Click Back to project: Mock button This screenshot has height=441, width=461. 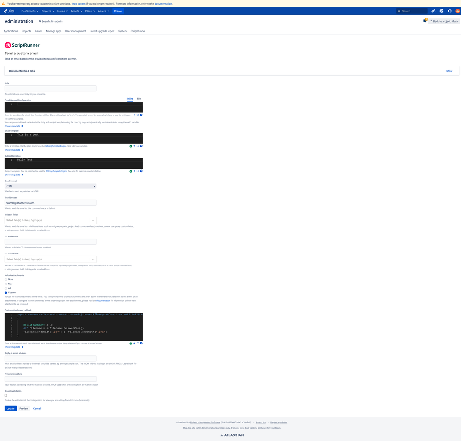click(x=444, y=21)
